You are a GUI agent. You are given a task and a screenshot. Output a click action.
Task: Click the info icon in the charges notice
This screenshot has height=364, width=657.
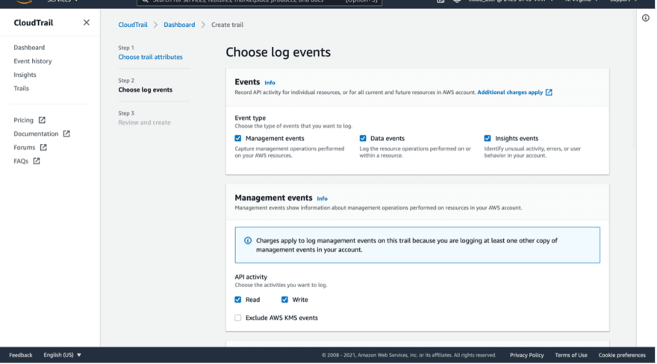(248, 241)
